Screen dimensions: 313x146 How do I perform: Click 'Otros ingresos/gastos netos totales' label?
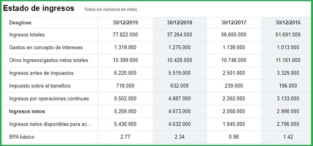coord(48,60)
